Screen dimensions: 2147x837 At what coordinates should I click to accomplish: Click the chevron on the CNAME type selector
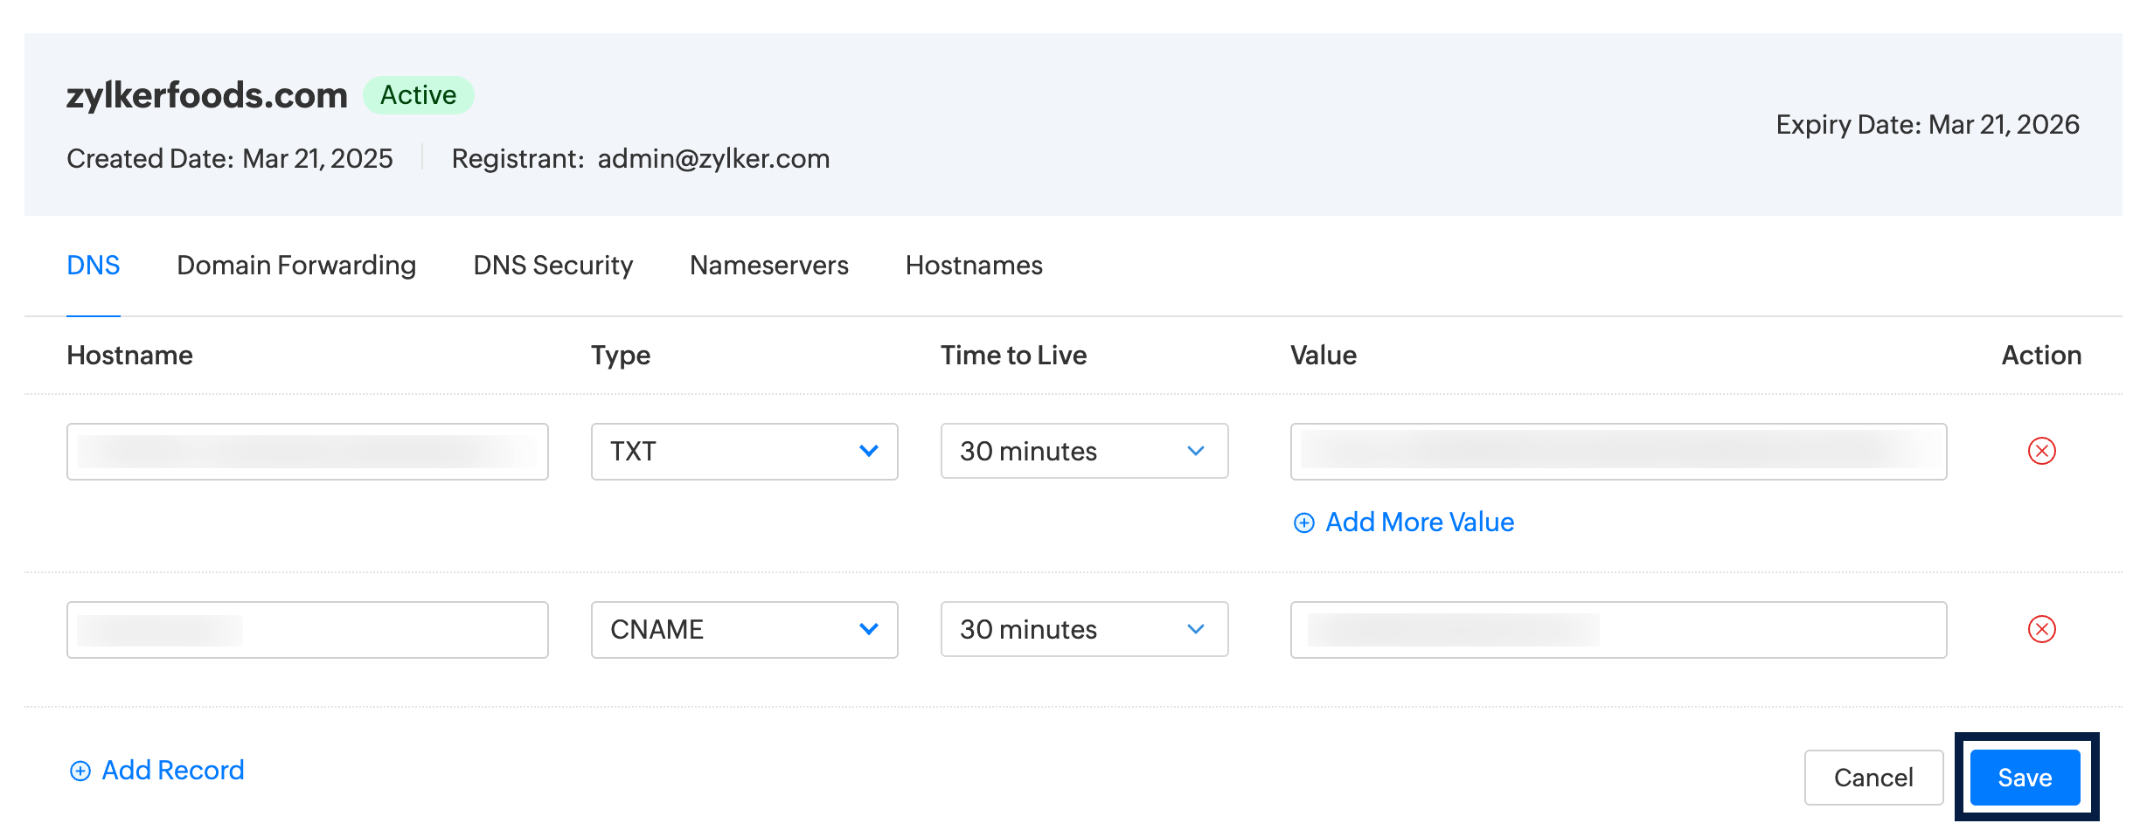[x=868, y=629]
